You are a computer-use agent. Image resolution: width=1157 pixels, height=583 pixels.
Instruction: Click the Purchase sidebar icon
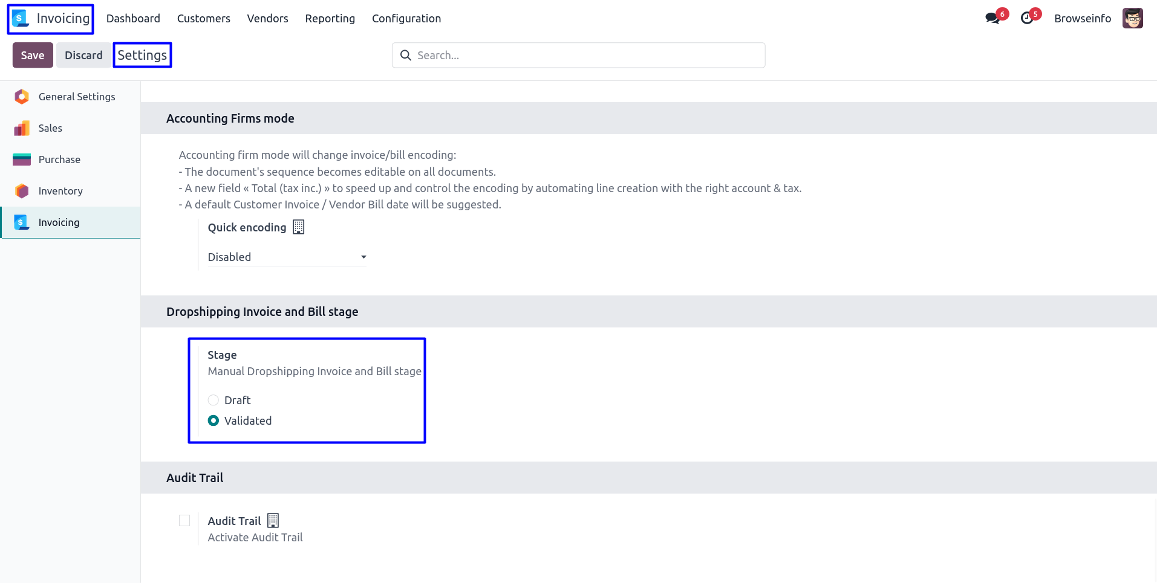click(x=22, y=159)
